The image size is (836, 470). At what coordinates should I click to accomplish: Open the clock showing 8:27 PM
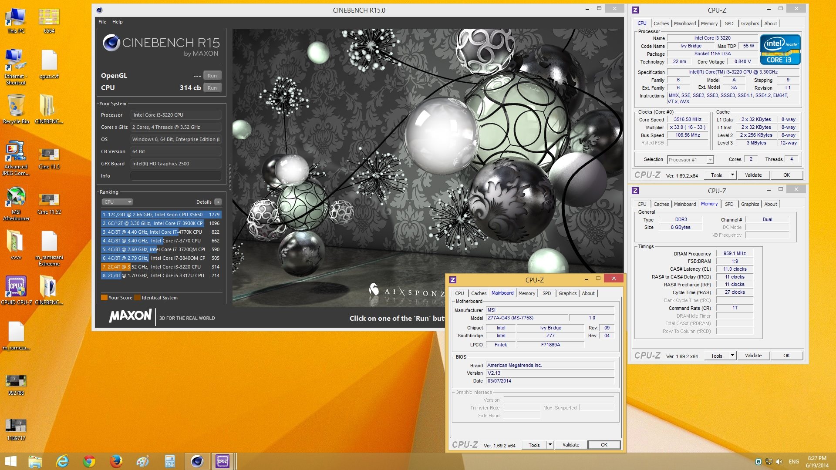817,462
